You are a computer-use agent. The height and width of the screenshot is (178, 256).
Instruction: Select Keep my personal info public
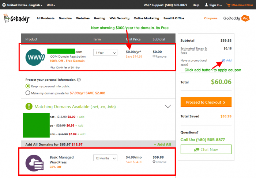pyautogui.click(x=28, y=86)
